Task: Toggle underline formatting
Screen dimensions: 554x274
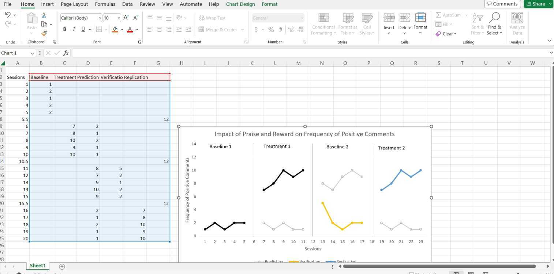Action: coord(83,29)
